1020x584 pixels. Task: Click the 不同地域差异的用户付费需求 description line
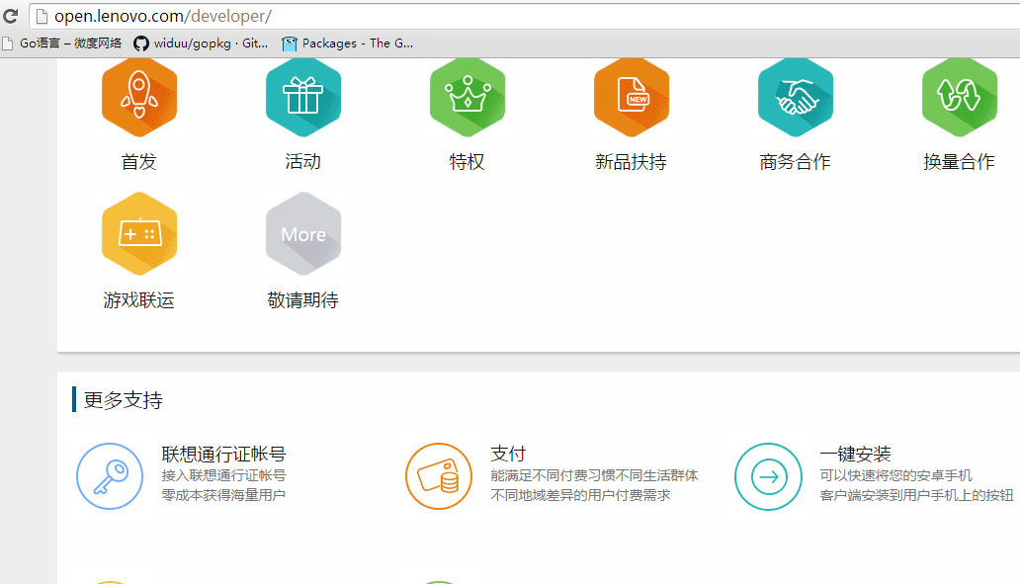click(x=580, y=495)
